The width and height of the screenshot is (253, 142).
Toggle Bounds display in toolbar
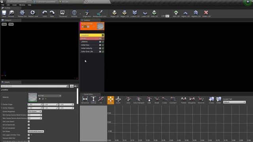(74, 14)
